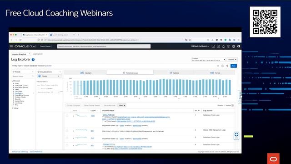The height and width of the screenshot is (164, 291).
Task: Click the tallest histogram bar in the chart
Action: (x=164, y=87)
